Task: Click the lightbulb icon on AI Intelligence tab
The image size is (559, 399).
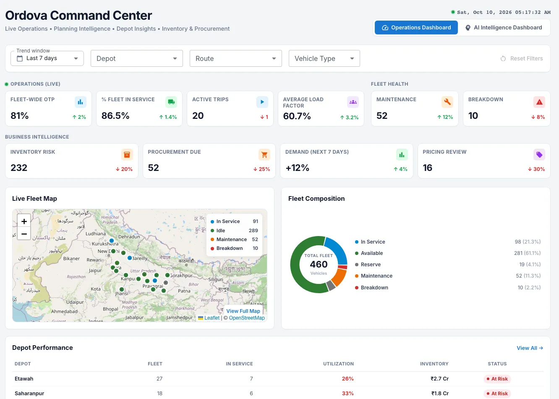Action: [468, 28]
